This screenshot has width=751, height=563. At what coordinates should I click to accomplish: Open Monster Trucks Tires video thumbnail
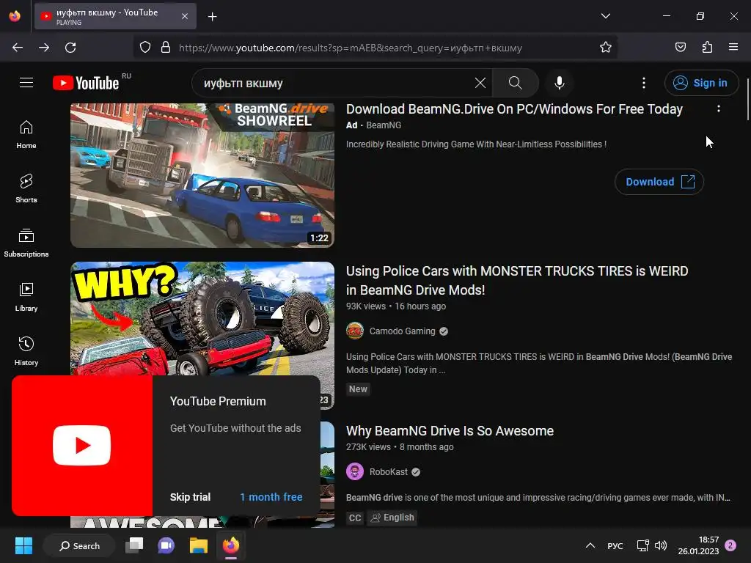tap(202, 318)
